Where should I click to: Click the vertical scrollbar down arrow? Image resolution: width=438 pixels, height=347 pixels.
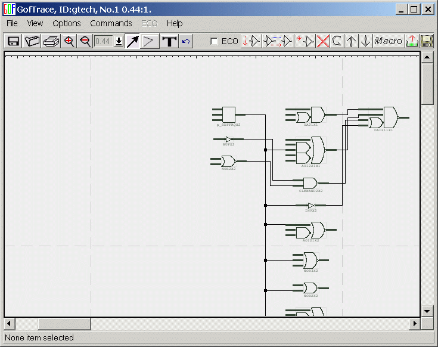pyautogui.click(x=427, y=311)
